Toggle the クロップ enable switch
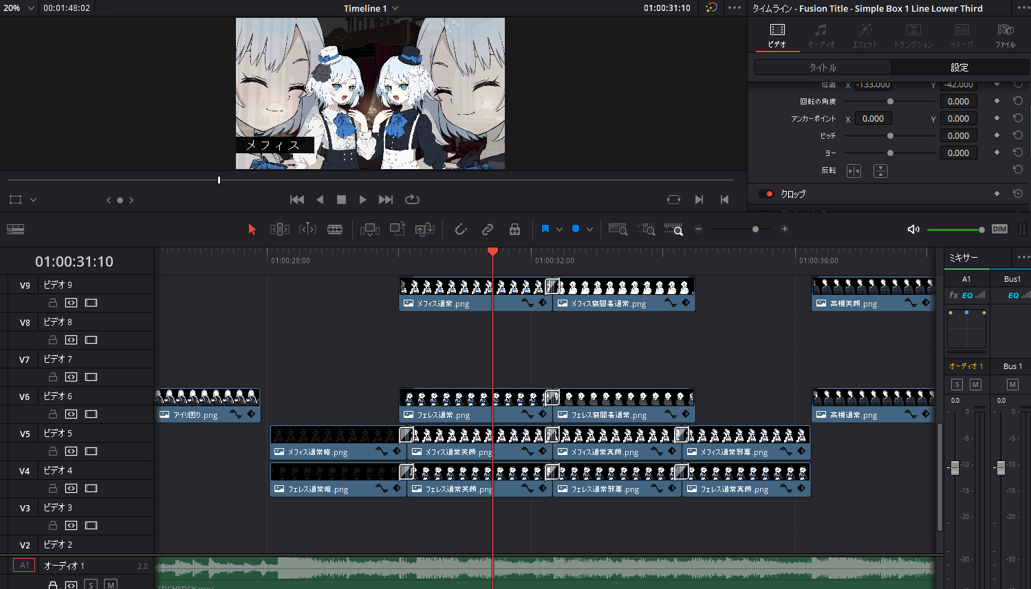 (x=766, y=194)
